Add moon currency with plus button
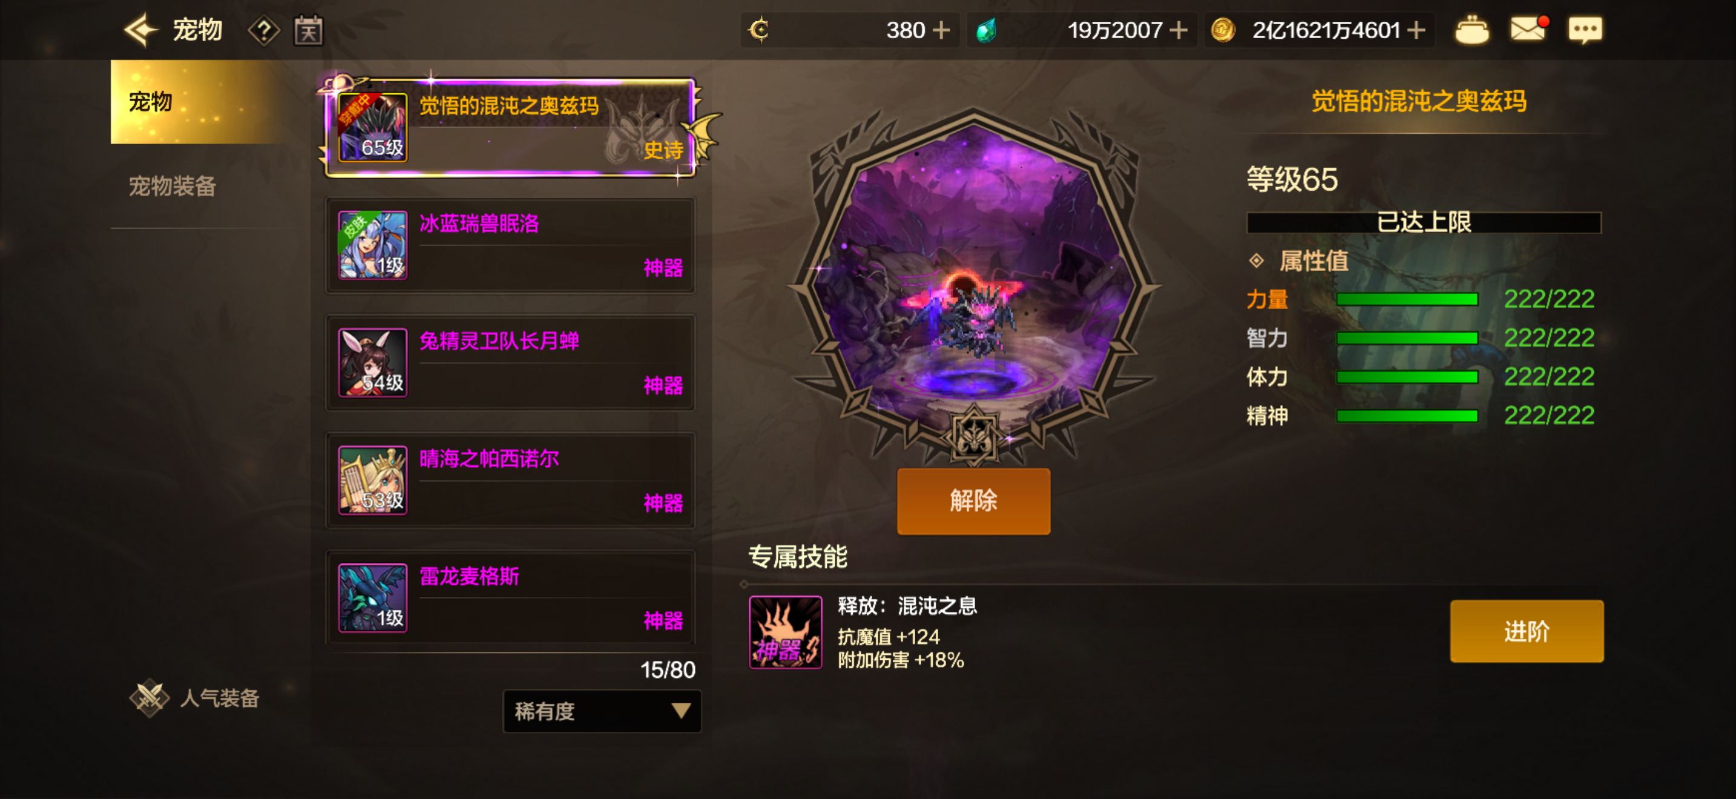The height and width of the screenshot is (799, 1736). click(x=941, y=30)
